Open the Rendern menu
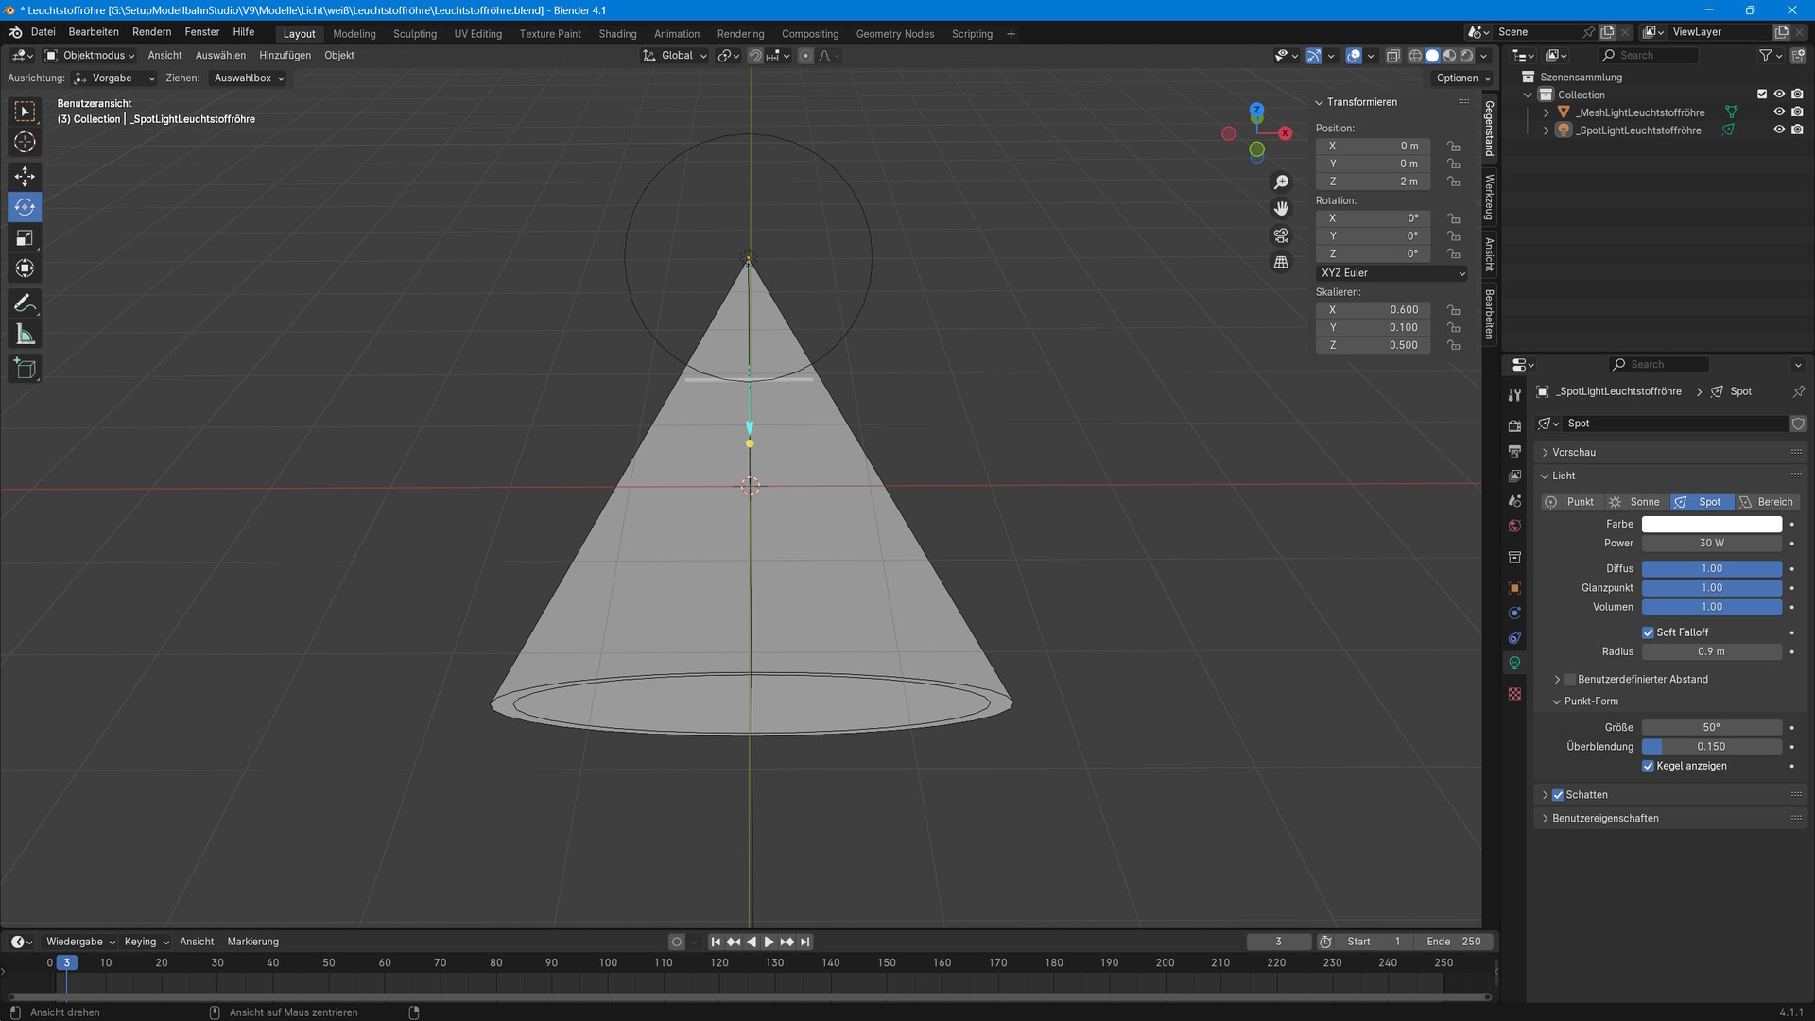This screenshot has height=1021, width=1815. coord(151,32)
